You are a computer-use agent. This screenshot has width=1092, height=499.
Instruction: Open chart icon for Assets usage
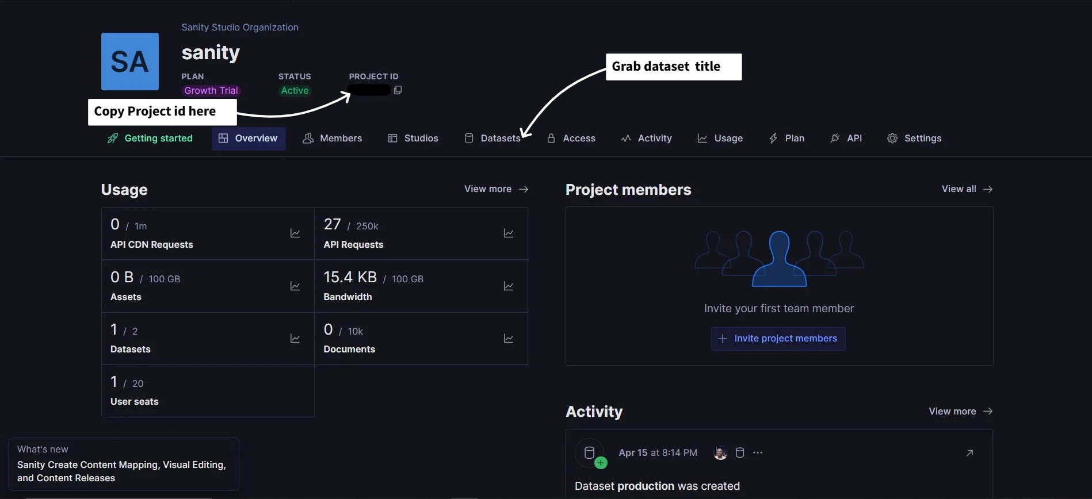pyautogui.click(x=295, y=286)
